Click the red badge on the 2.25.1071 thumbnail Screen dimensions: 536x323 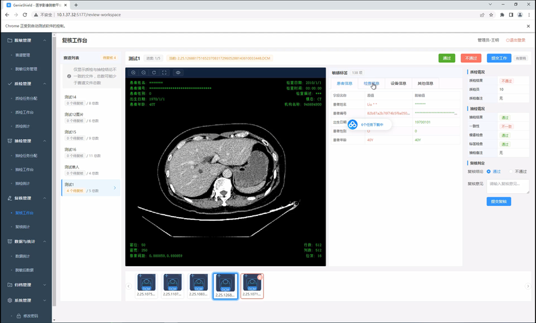point(260,278)
